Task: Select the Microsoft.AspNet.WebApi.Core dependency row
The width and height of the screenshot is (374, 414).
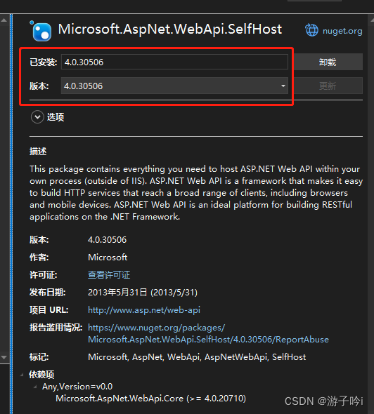Action: [x=150, y=399]
